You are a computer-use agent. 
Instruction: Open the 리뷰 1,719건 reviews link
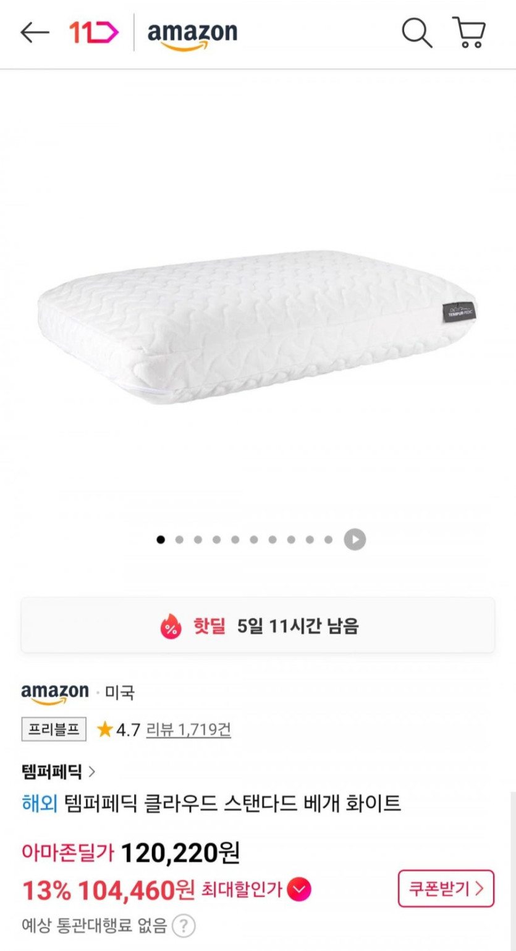188,730
